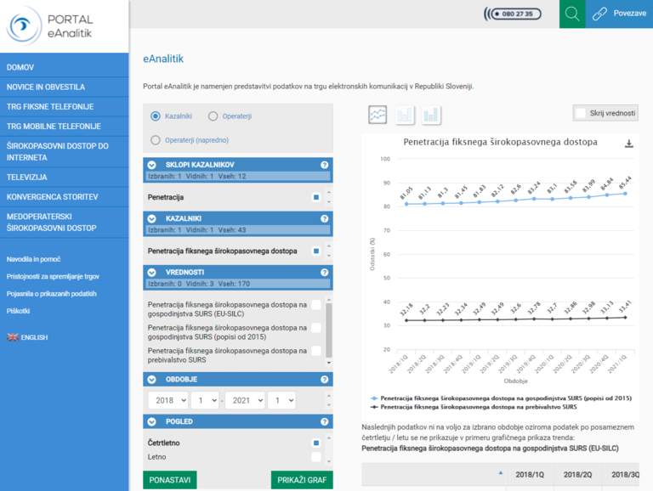Download the chart using the download icon
Viewport: 653px width, 491px height.
point(629,144)
